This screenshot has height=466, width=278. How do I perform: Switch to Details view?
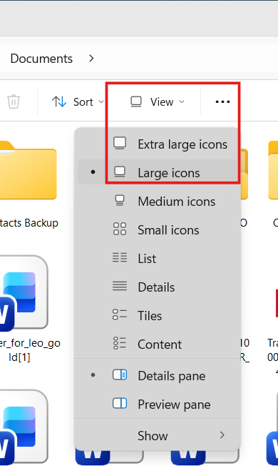click(158, 287)
